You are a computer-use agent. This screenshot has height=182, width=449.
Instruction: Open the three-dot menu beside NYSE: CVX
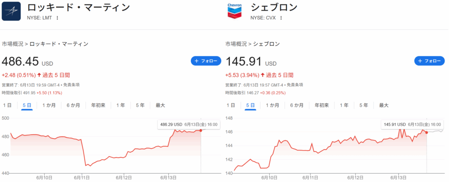tap(281, 18)
